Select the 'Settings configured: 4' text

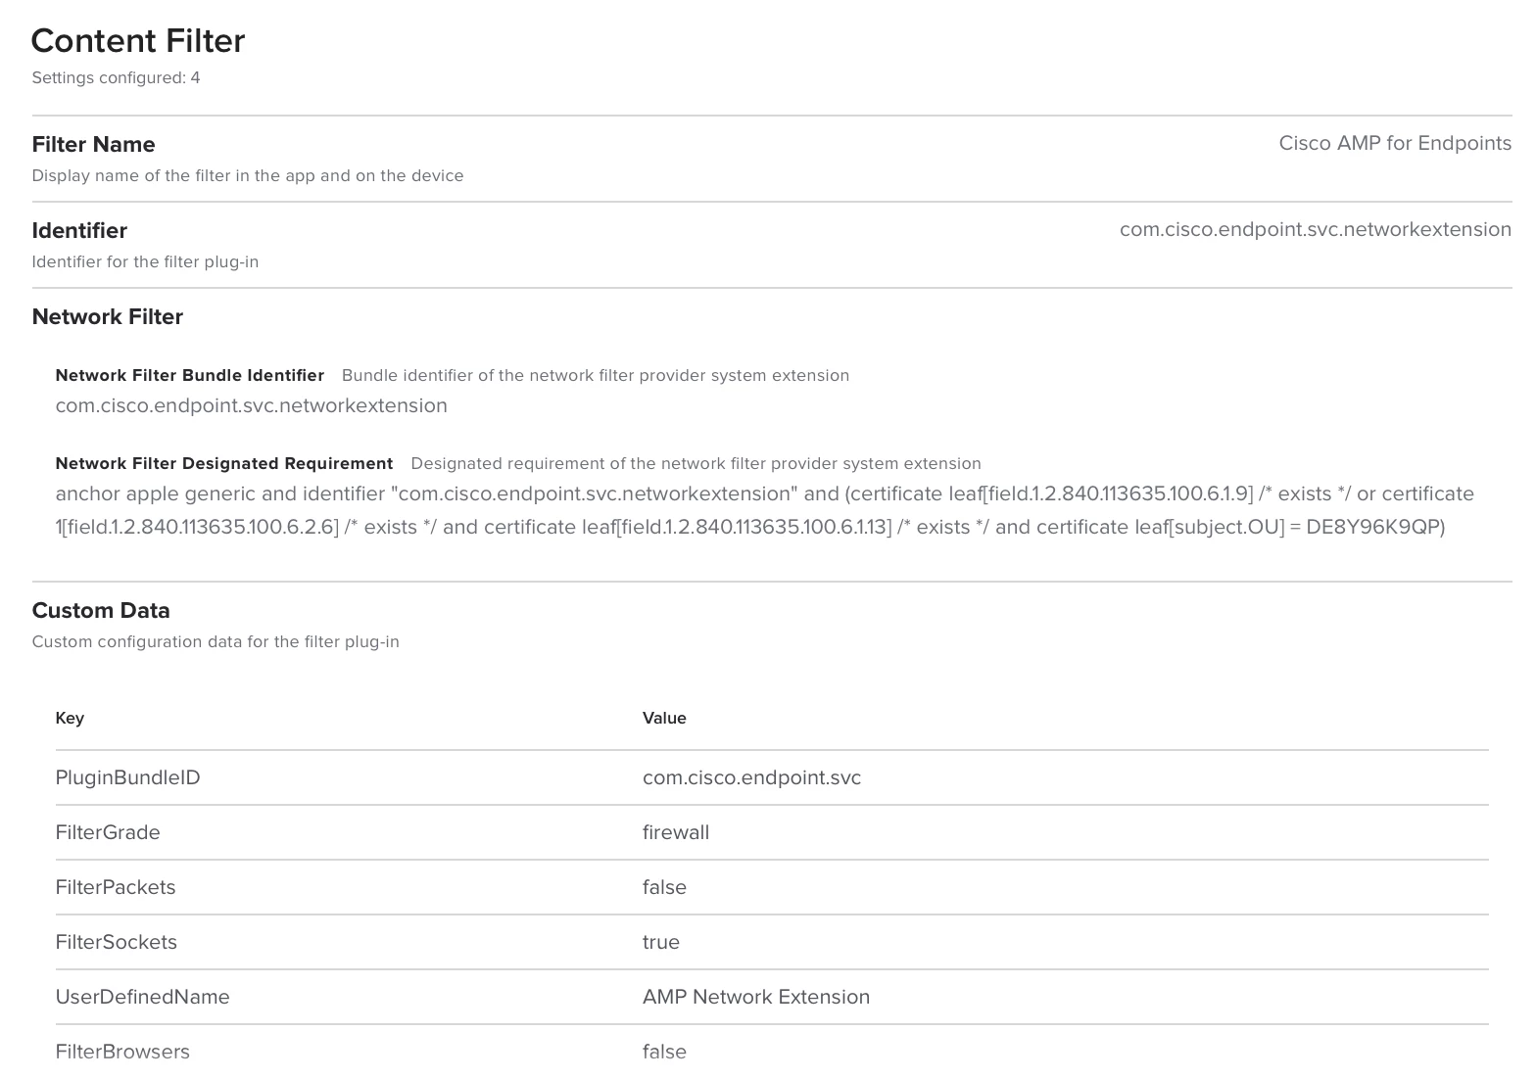point(116,77)
